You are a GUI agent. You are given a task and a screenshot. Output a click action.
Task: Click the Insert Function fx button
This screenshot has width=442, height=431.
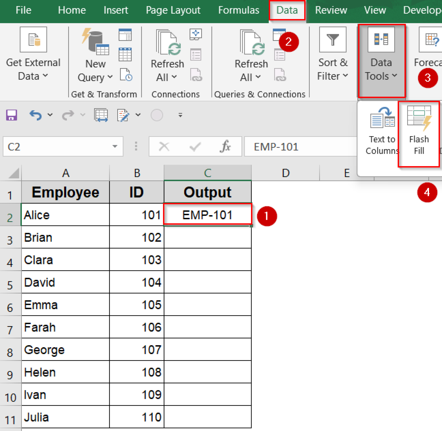(226, 147)
